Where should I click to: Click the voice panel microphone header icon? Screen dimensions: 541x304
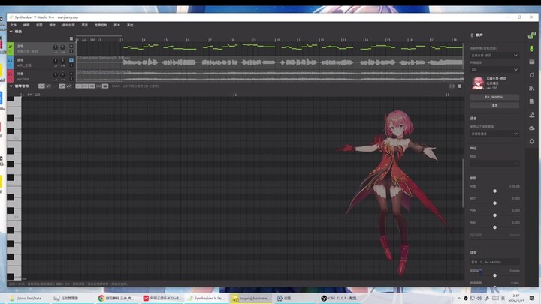[472, 35]
